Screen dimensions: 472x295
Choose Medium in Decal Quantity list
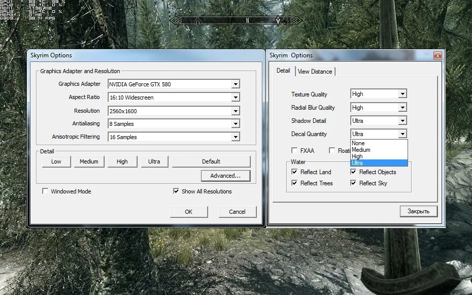click(x=379, y=150)
